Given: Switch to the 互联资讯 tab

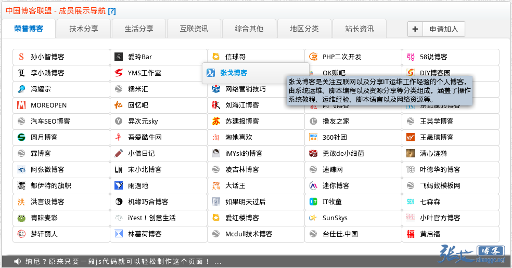Looking at the screenshot, I should [194, 29].
